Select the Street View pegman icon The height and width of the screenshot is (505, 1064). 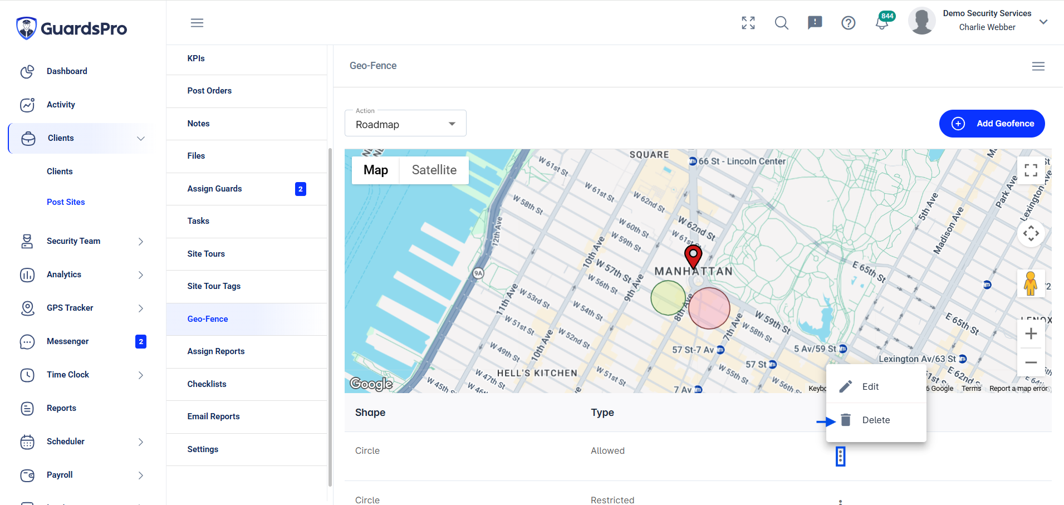(1031, 284)
